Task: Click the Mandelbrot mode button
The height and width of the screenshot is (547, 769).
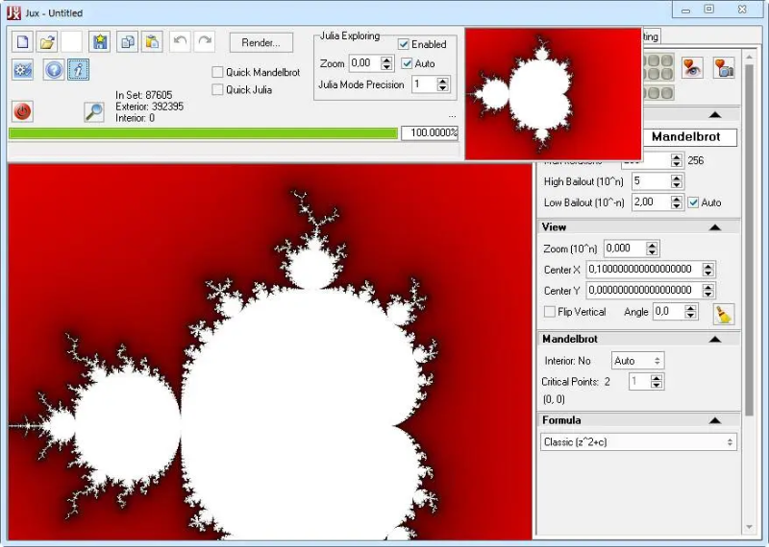Action: point(685,137)
